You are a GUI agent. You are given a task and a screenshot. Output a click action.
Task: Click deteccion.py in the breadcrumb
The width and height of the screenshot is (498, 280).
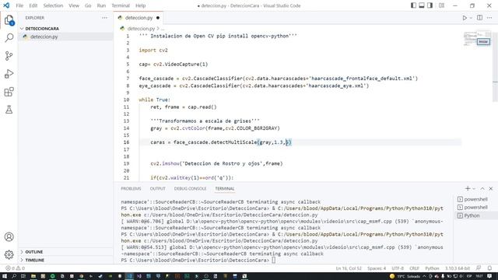click(141, 29)
